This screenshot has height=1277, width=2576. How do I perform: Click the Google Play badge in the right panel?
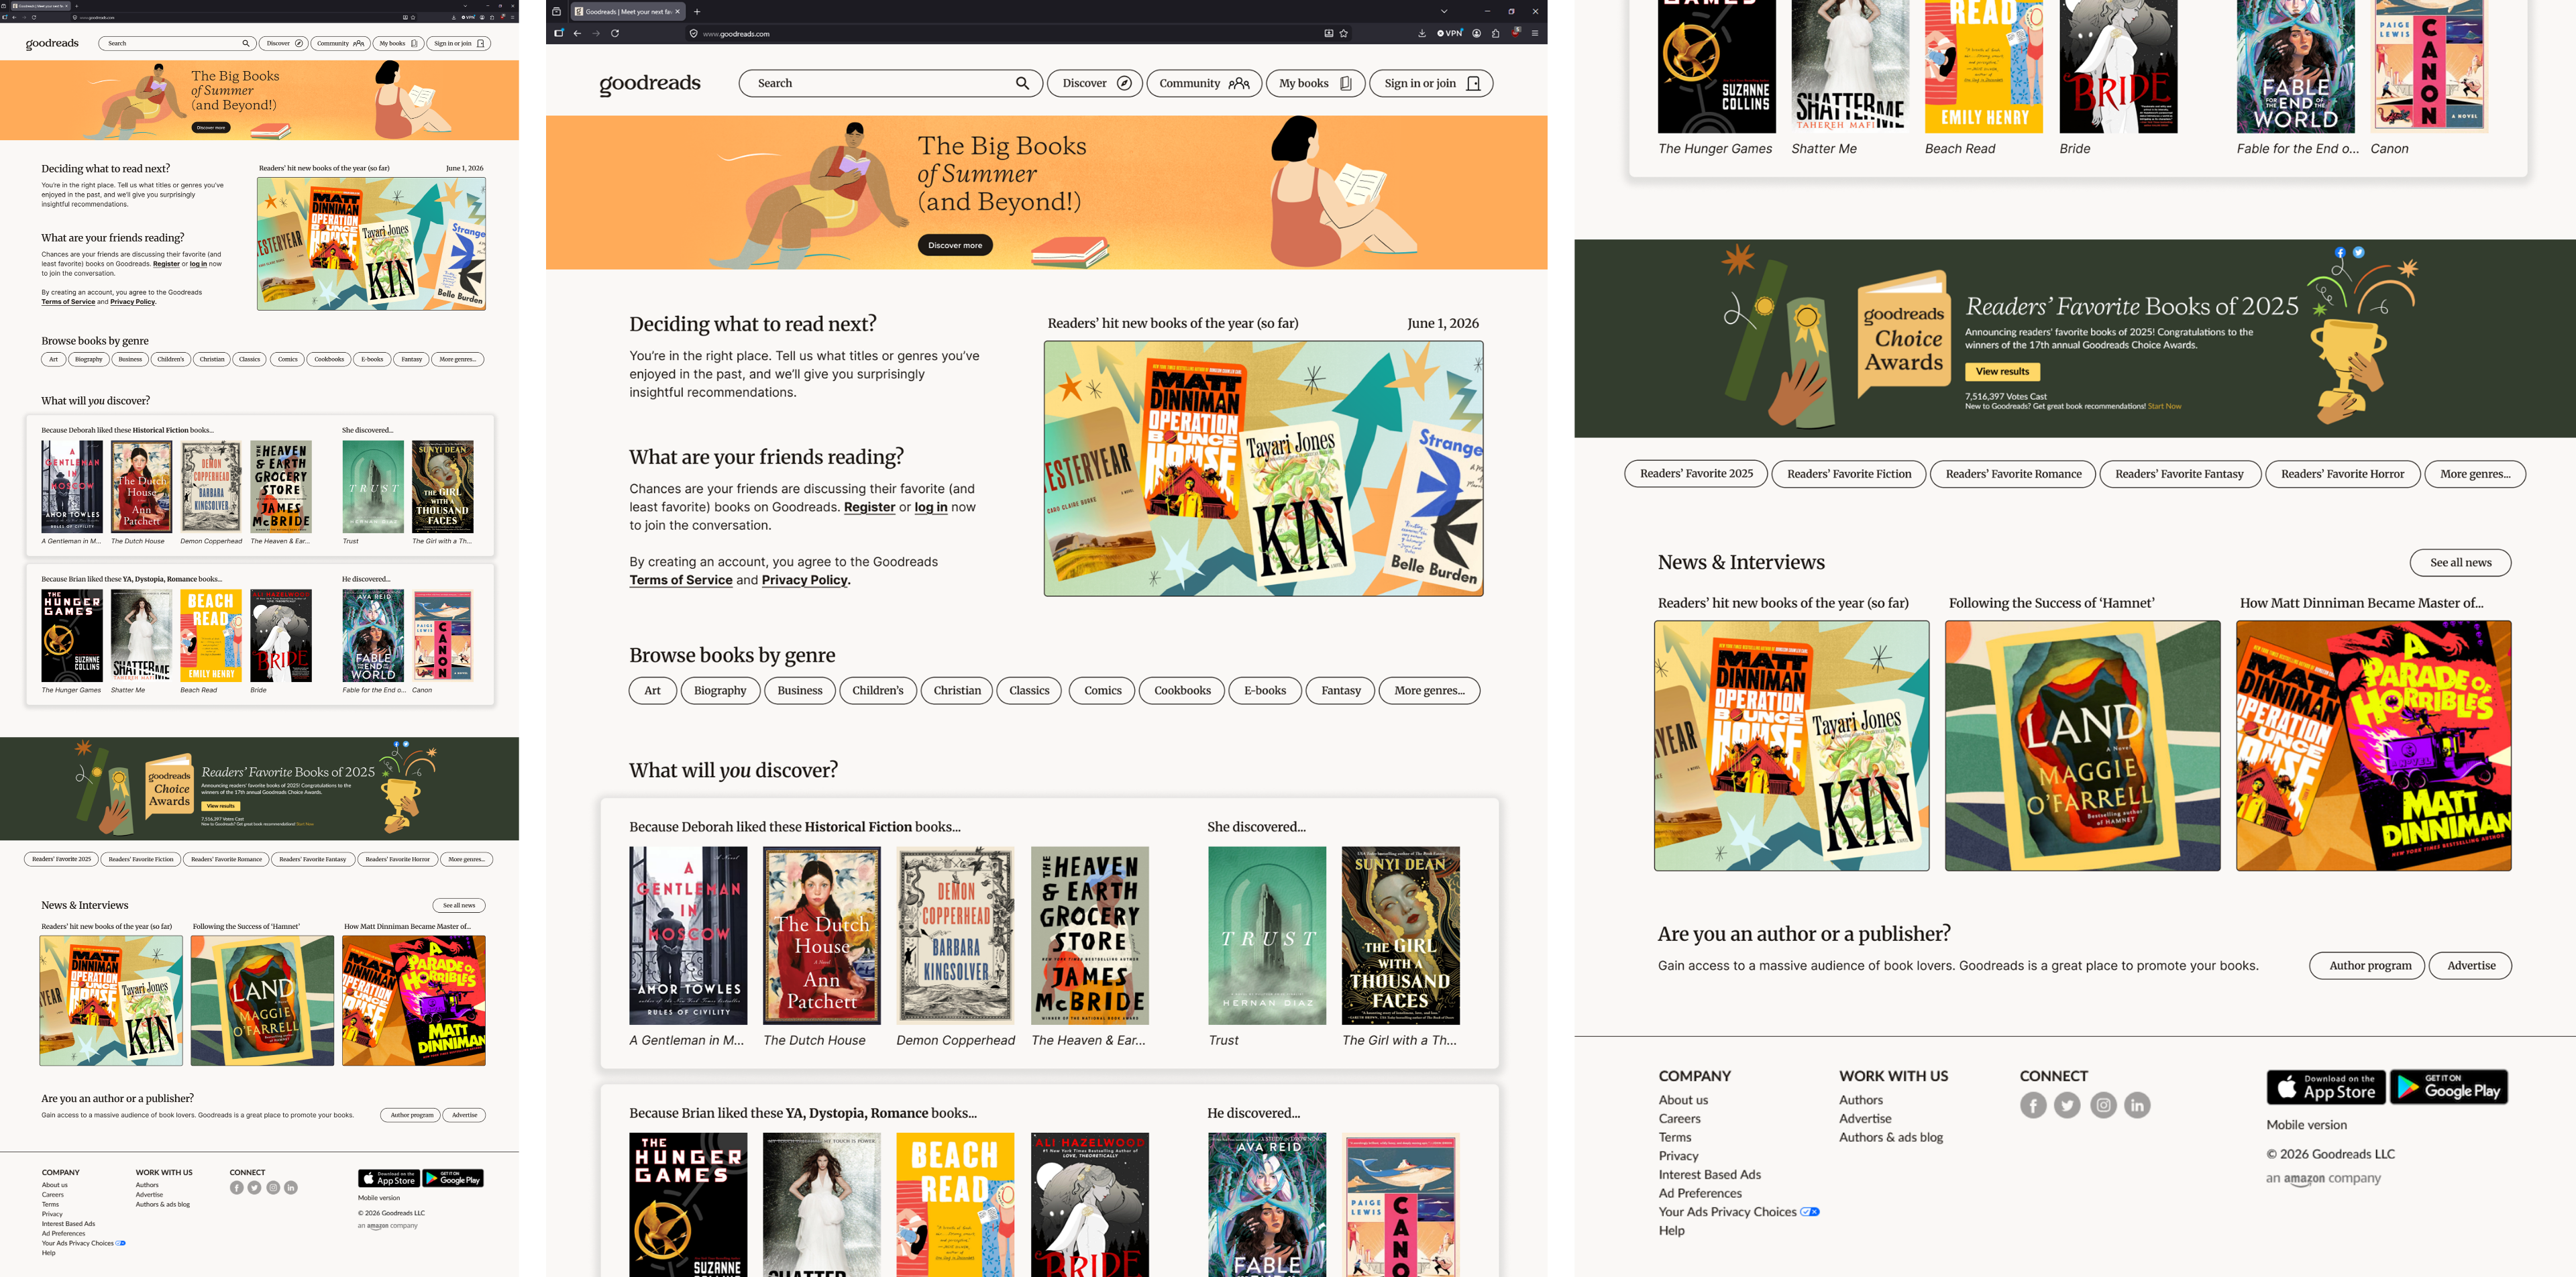(2449, 1087)
